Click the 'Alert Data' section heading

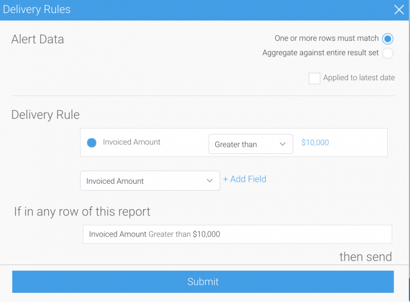(x=38, y=40)
